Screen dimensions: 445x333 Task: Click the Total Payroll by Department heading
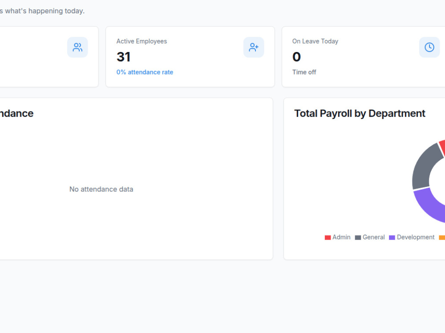pos(360,114)
